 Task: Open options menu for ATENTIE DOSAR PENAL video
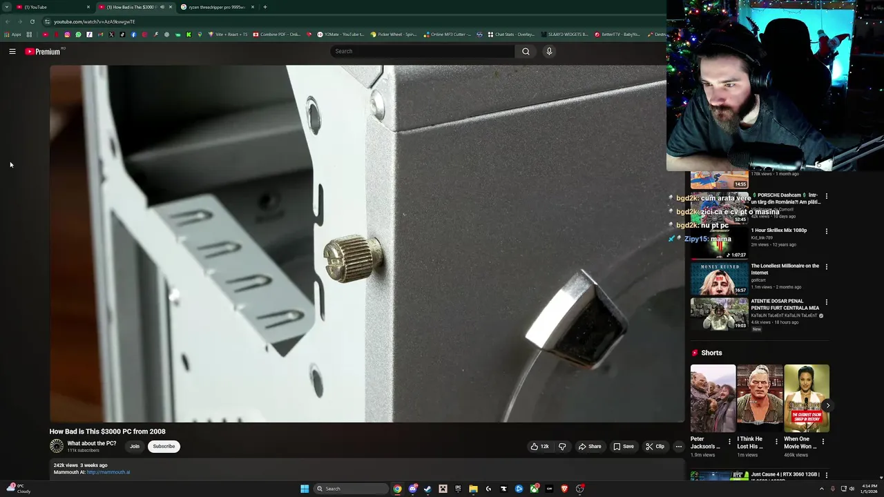pyautogui.click(x=826, y=302)
